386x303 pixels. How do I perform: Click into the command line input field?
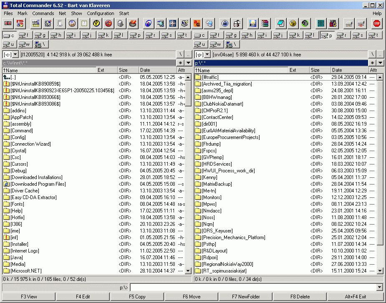253,287
